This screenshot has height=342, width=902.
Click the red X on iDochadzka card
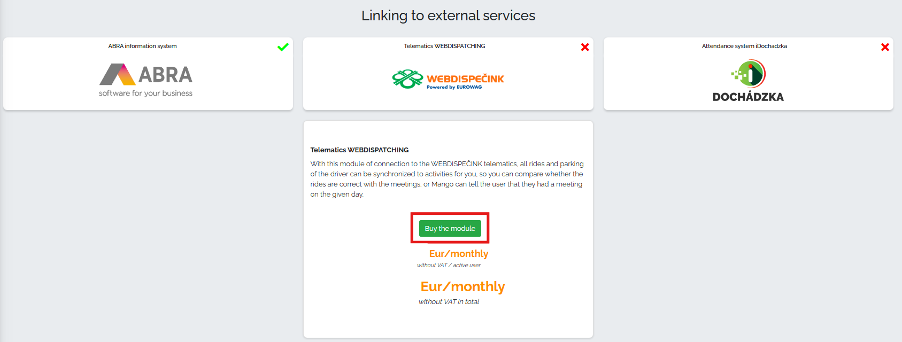(x=885, y=47)
